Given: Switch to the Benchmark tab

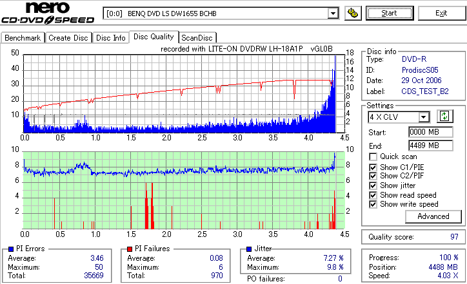Looking at the screenshot, I should coord(23,38).
